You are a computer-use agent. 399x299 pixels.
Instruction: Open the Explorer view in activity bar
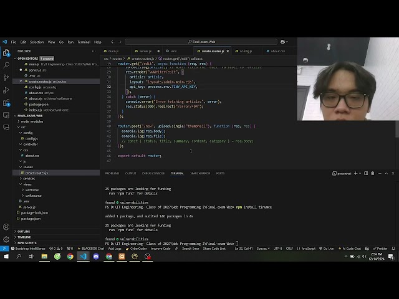coord(6,53)
